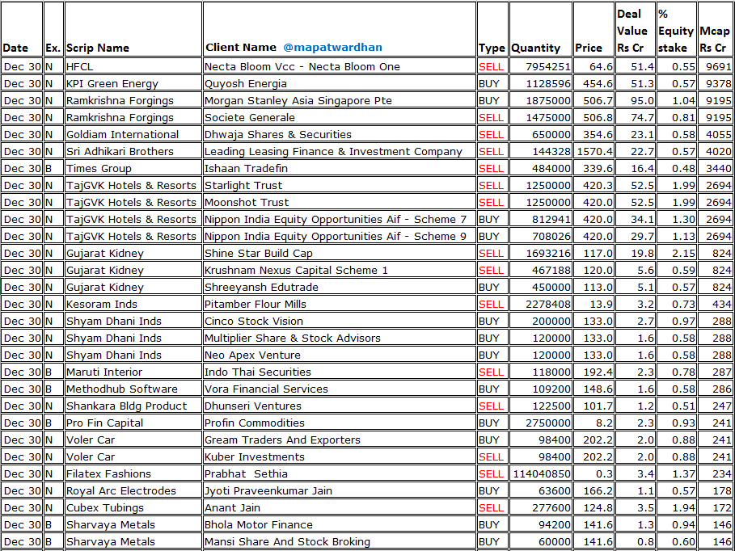Viewport: 735px width, 551px height.
Task: Select Krushnam Nexus Capital Scheme 1 cell
Action: coord(340,270)
